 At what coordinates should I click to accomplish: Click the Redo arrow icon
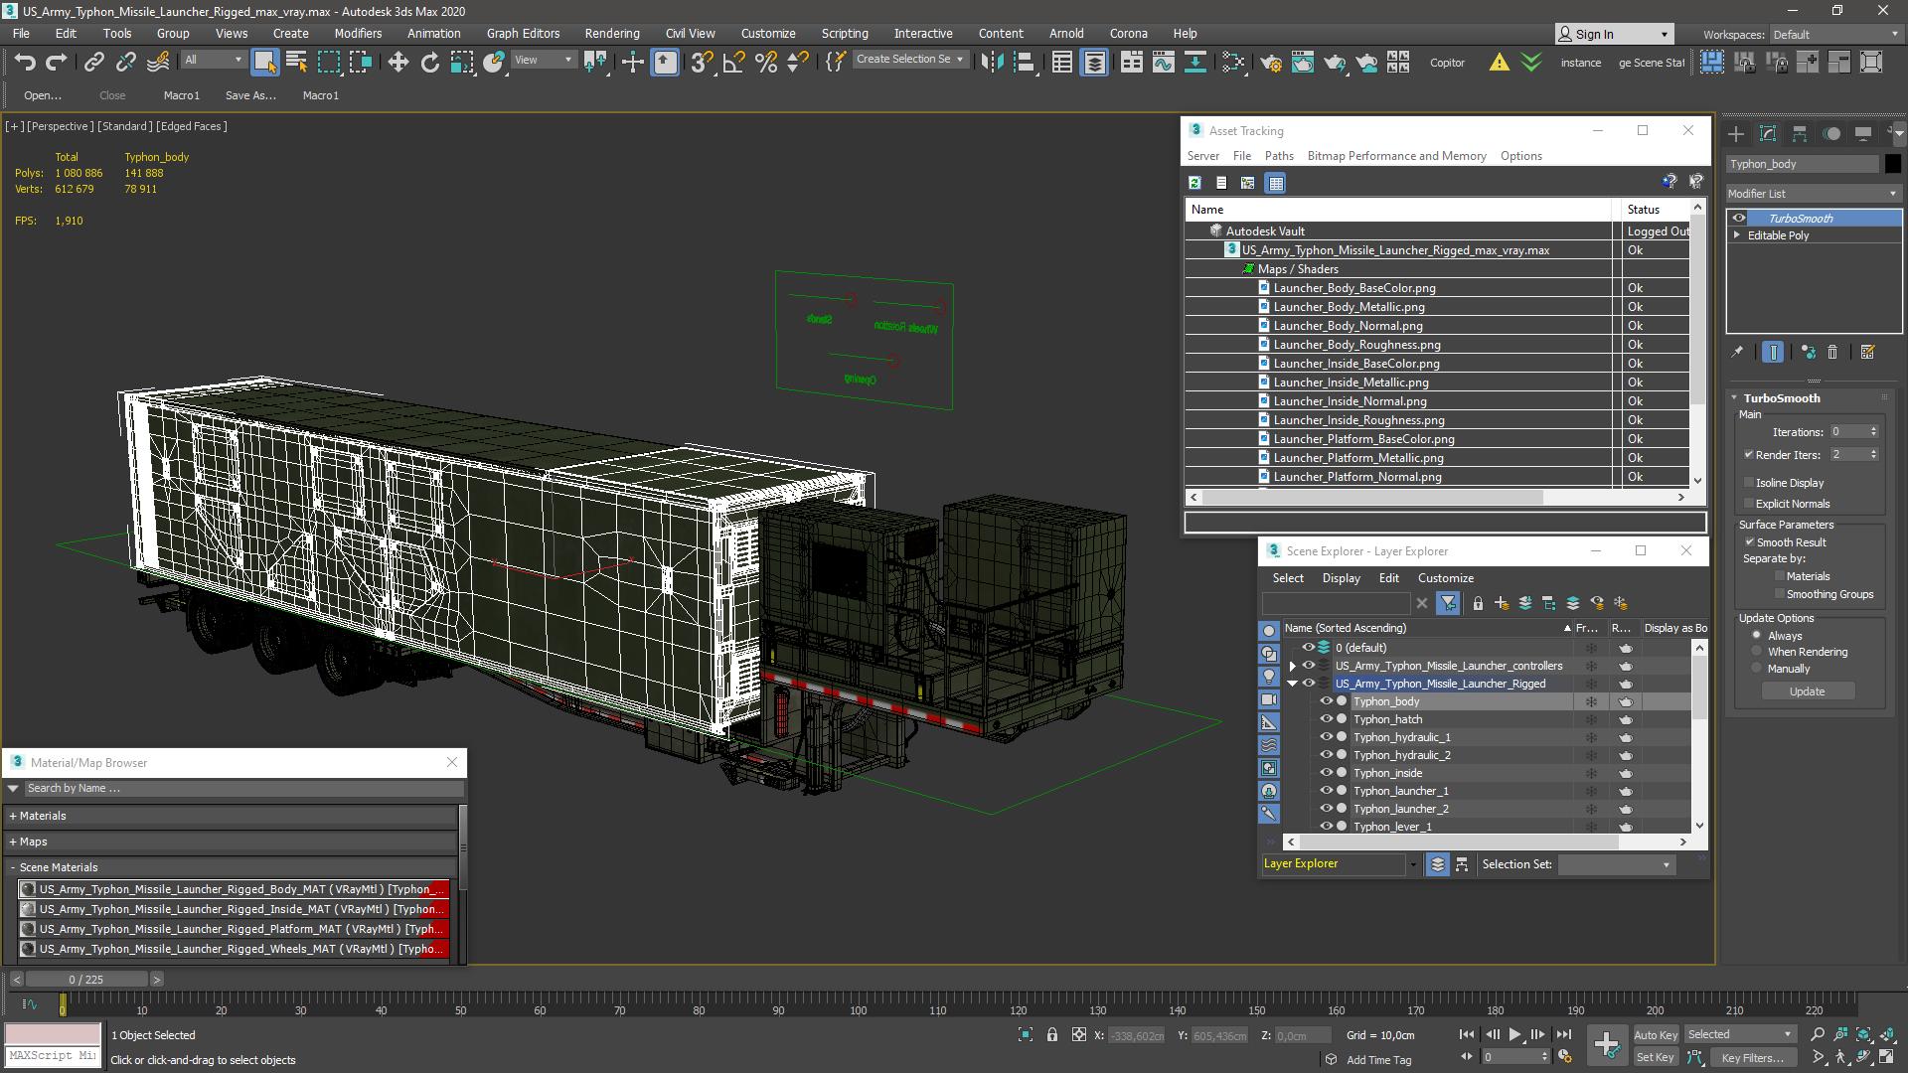coord(57,63)
